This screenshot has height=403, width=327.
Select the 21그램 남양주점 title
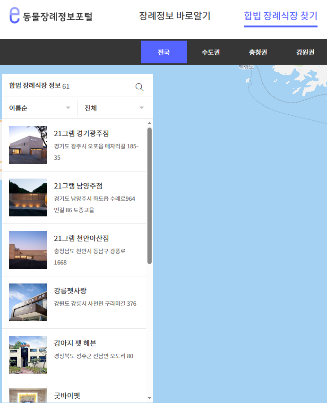[78, 186]
